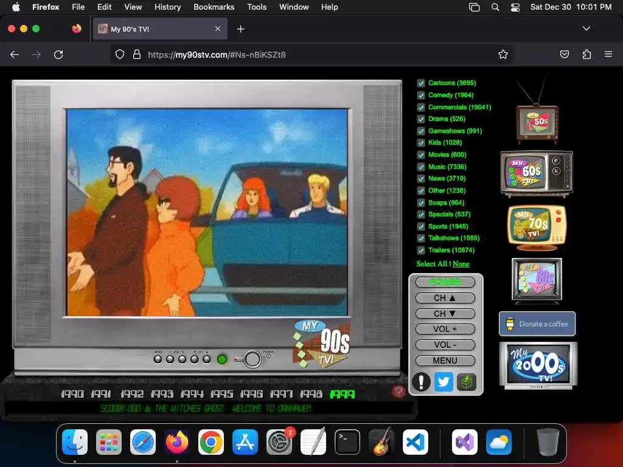Expand the list all tabs chevron
Screen dimensions: 623x467
pos(586,29)
